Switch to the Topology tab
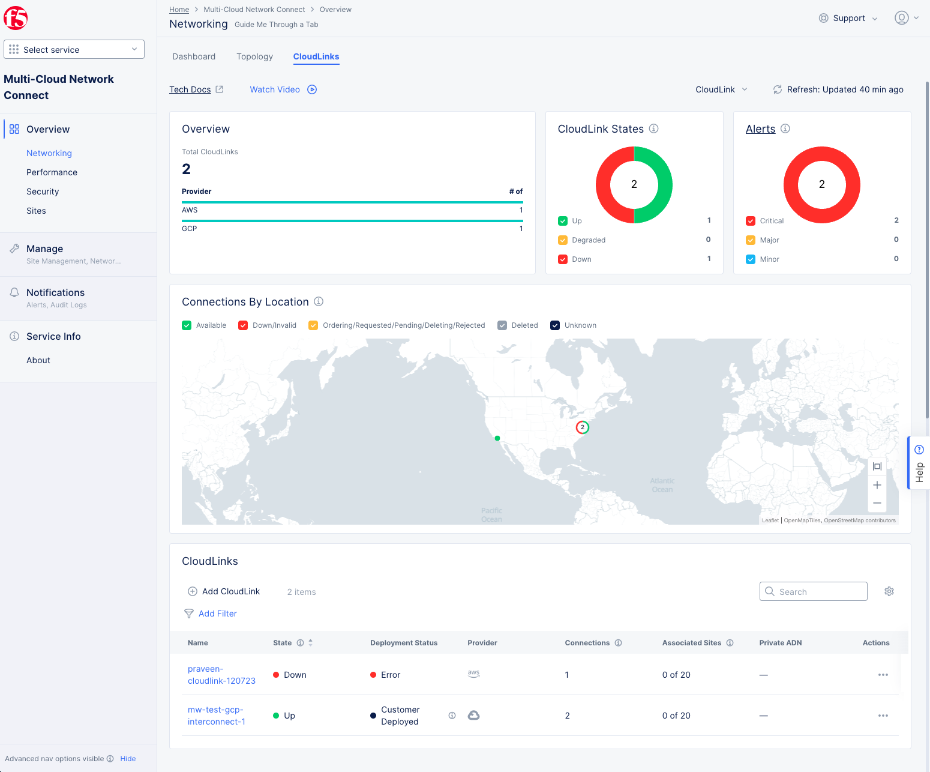Viewport: 930px width, 772px height. 254,56
